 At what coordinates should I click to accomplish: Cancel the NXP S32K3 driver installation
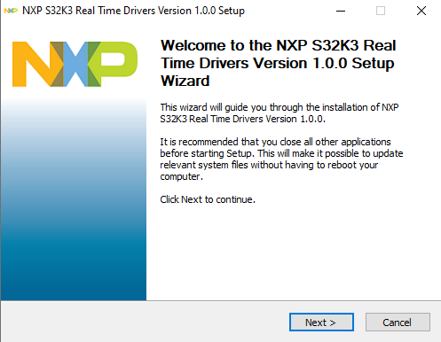[x=398, y=322]
